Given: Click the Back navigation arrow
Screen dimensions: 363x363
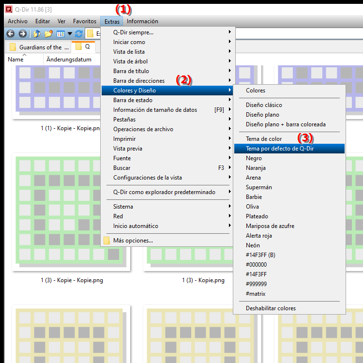Looking at the screenshot, I should coord(11,34).
